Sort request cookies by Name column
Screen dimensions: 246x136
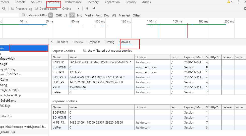pyautogui.click(x=60, y=57)
